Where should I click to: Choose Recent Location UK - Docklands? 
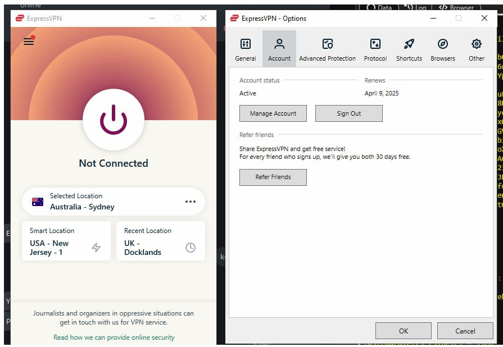point(161,241)
